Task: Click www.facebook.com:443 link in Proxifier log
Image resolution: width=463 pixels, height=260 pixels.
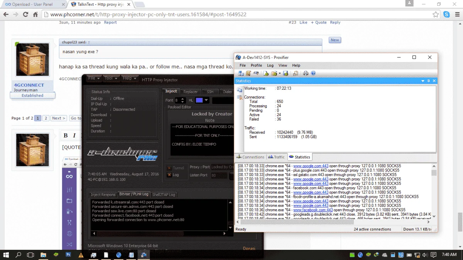Action: (x=313, y=210)
